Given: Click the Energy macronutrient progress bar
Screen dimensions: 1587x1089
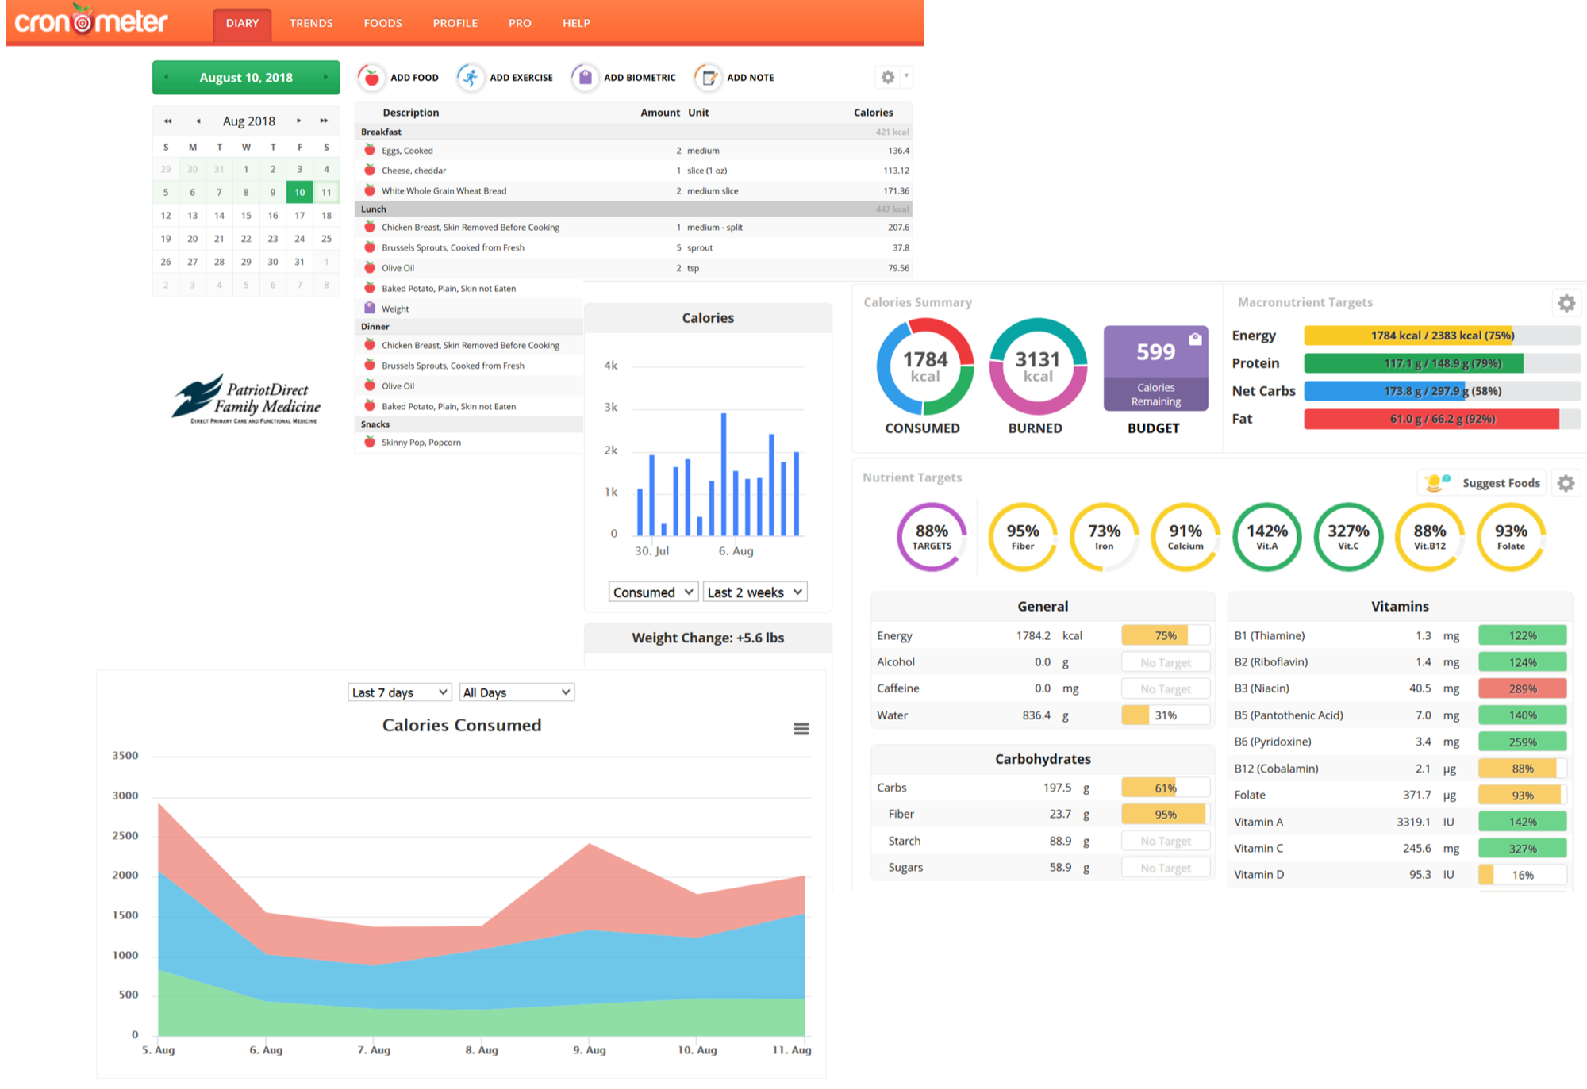Looking at the screenshot, I should pyautogui.click(x=1442, y=336).
